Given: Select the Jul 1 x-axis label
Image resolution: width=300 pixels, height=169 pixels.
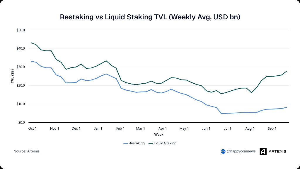Looking at the screenshot, I should click(228, 129).
